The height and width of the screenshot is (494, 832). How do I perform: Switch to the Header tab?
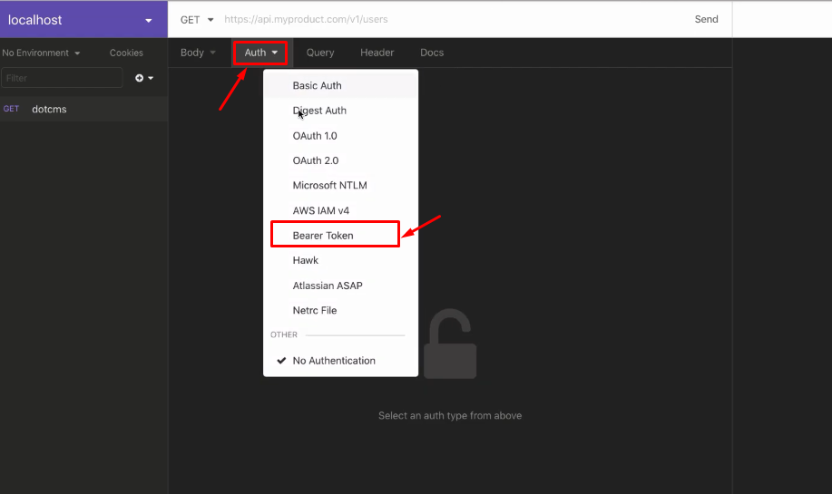[377, 53]
